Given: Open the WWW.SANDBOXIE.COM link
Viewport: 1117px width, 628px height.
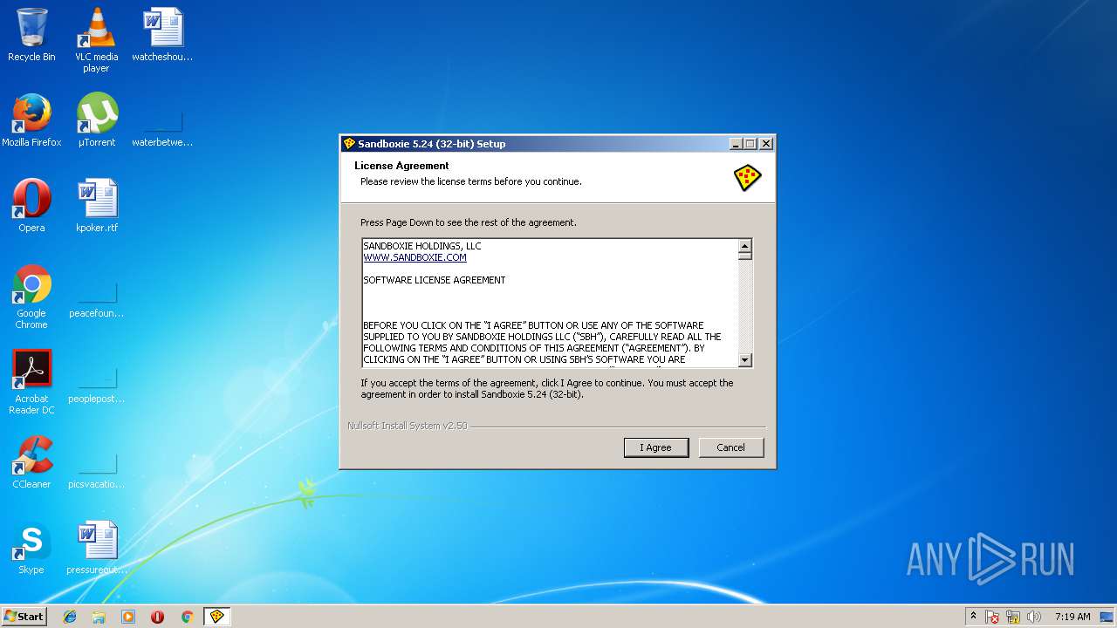Looking at the screenshot, I should (x=415, y=257).
